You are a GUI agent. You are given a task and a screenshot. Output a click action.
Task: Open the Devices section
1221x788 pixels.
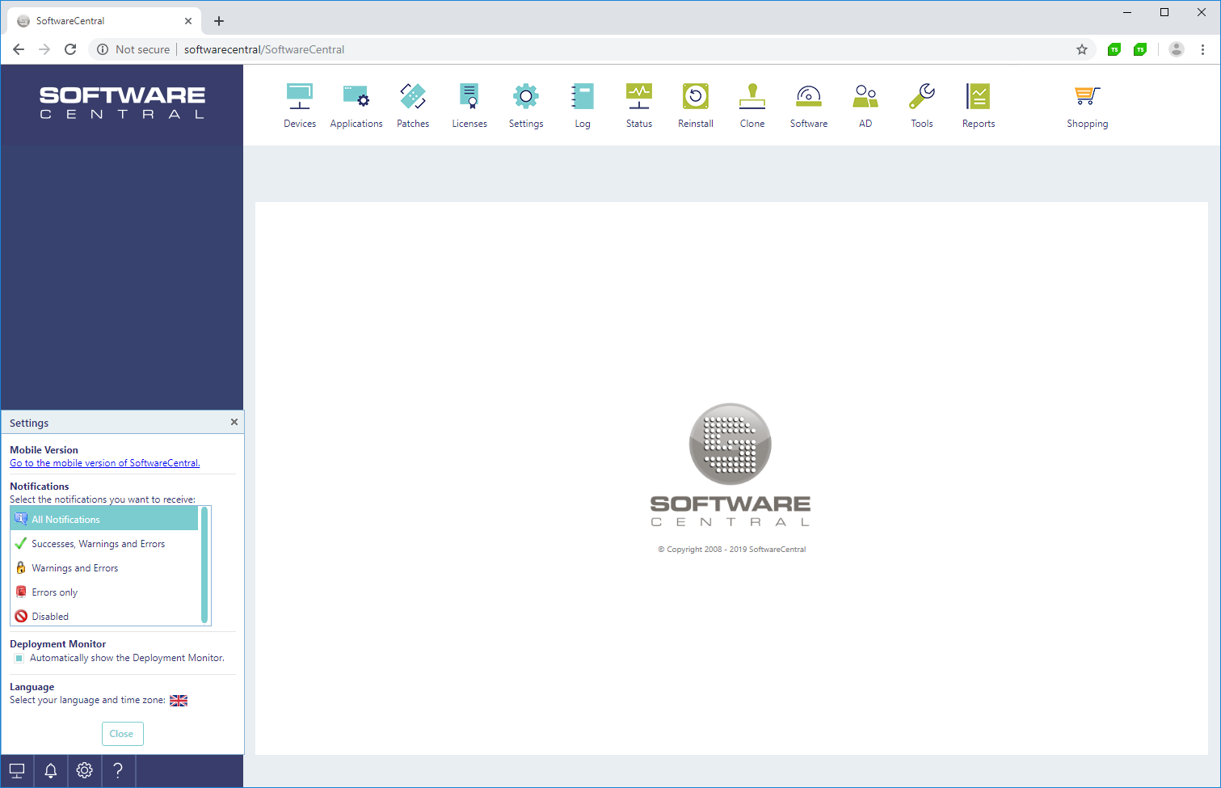(299, 105)
